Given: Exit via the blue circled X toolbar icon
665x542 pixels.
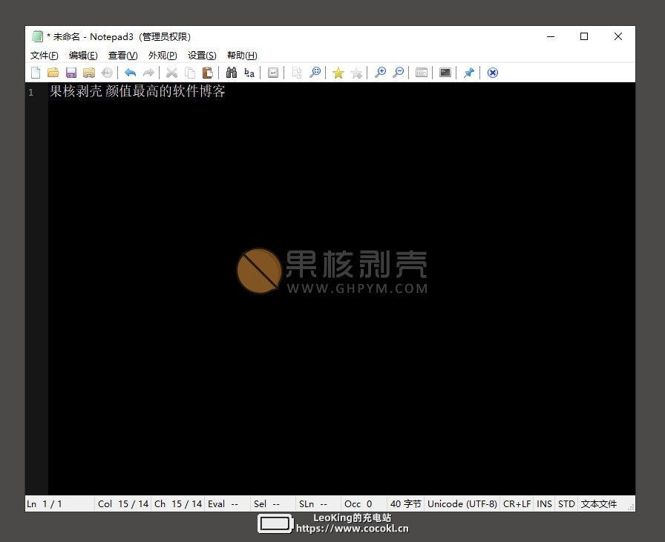Looking at the screenshot, I should 492,73.
